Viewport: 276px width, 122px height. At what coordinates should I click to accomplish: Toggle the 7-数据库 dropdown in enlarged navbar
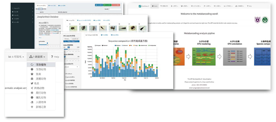[37, 57]
